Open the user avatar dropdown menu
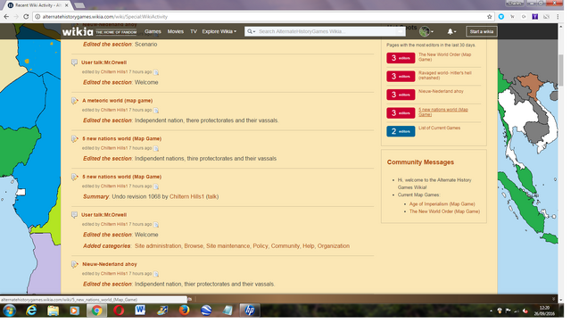Screen dimensions: 571x323 [x=426, y=32]
